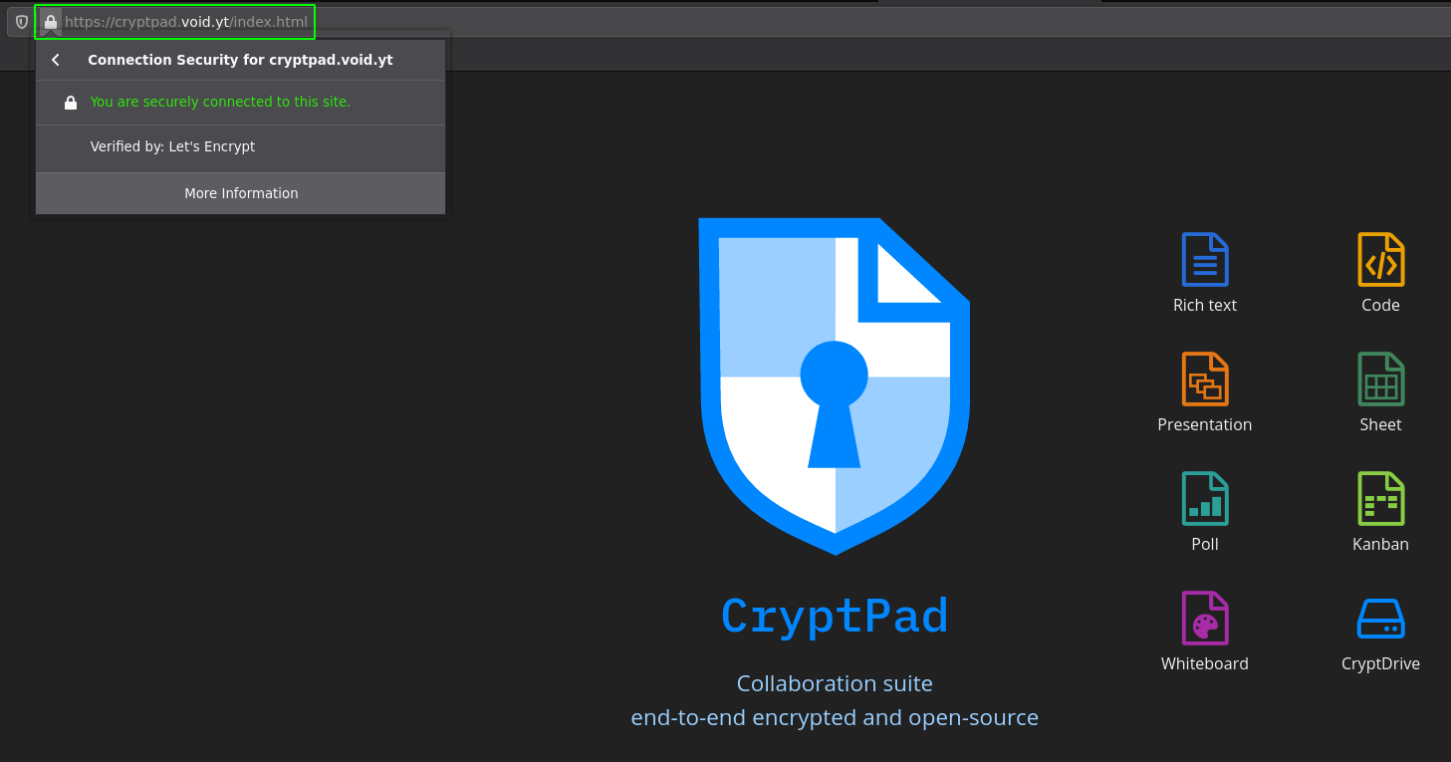This screenshot has height=762, width=1451.
Task: Click 'Connection Security for cryptpad.void.yt' header
Action: point(240,60)
